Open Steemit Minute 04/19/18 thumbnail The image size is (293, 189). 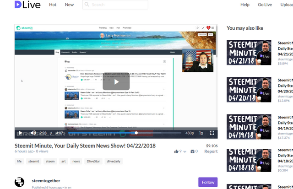(x=249, y=127)
